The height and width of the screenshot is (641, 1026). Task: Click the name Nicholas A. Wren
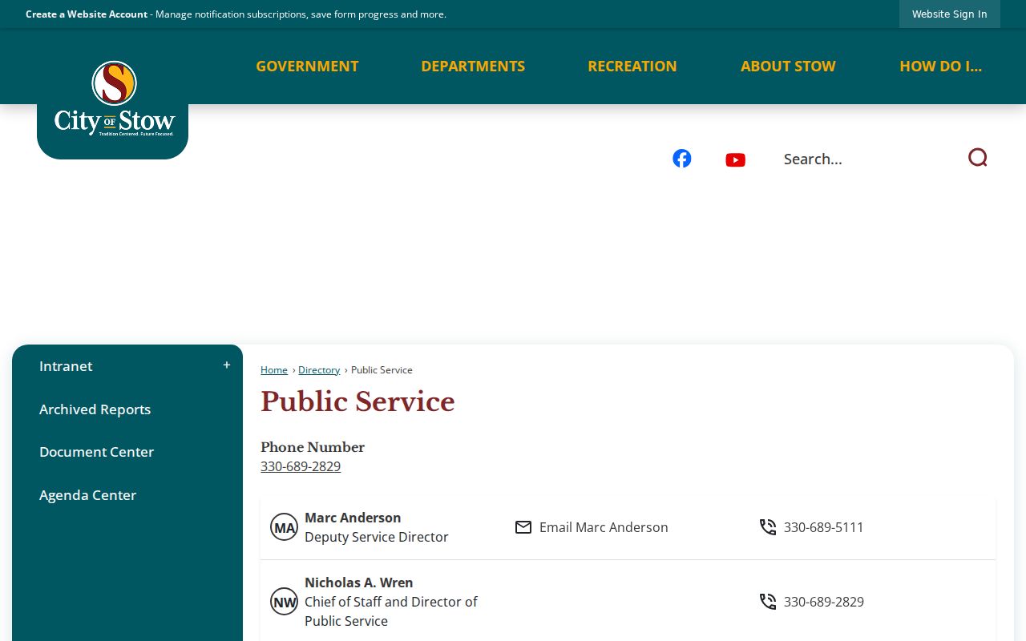(x=359, y=583)
